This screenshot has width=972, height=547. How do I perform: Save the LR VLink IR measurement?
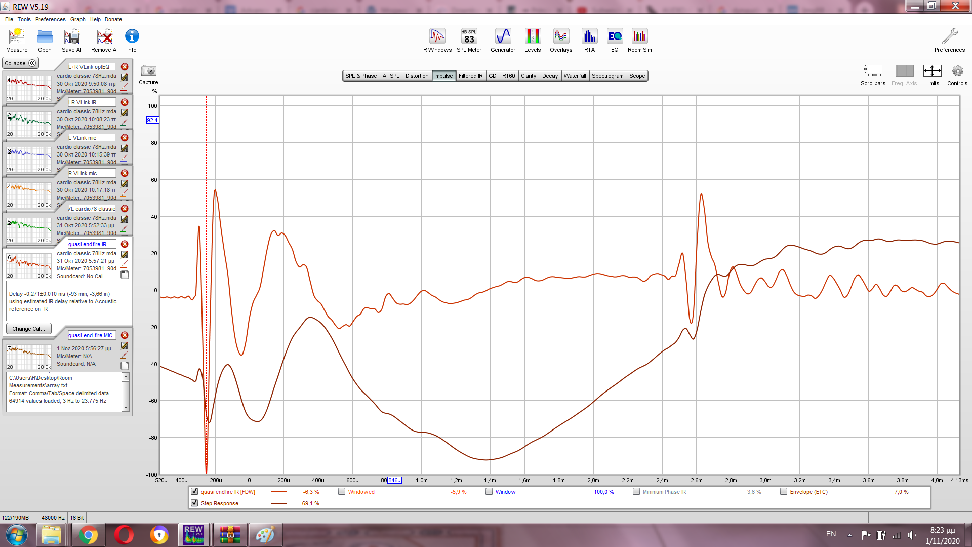tap(125, 113)
